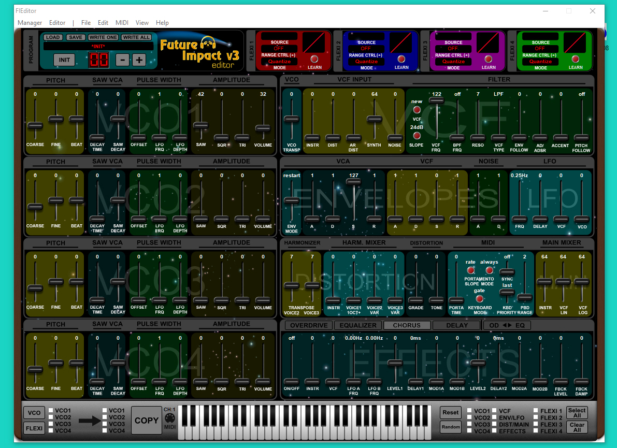
Task: Check the FLEXI 1 checkbox
Action: 536,410
